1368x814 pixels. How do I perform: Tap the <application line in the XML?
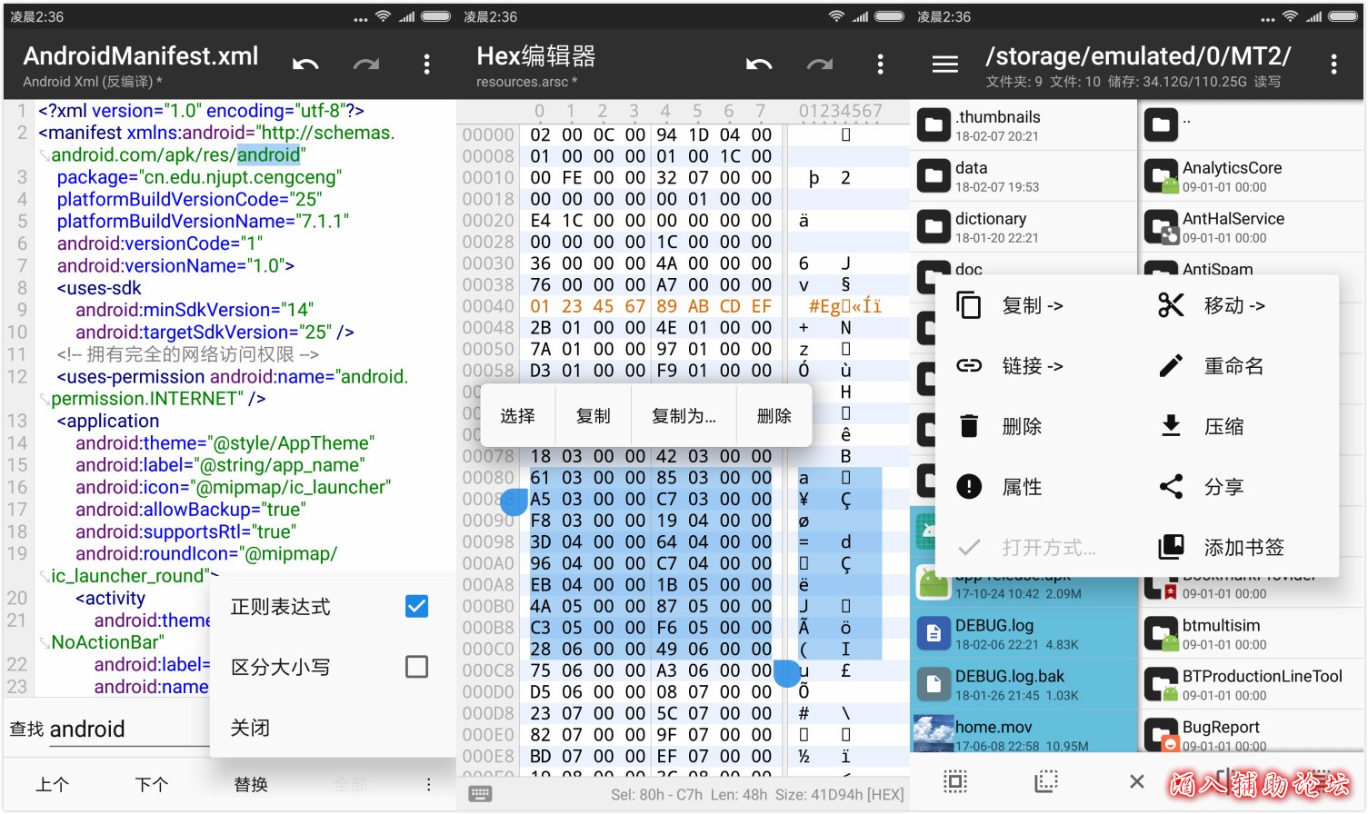click(x=108, y=421)
